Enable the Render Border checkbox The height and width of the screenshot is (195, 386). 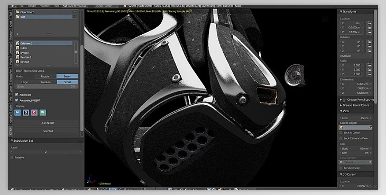[x=341, y=168]
